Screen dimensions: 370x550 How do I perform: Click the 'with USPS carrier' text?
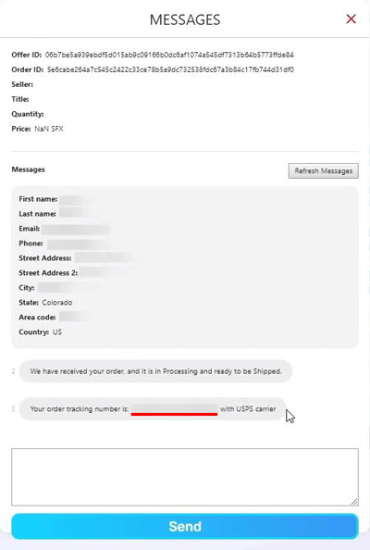pyautogui.click(x=248, y=409)
